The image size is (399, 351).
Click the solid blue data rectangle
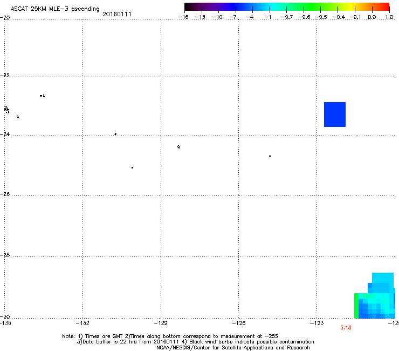point(335,114)
